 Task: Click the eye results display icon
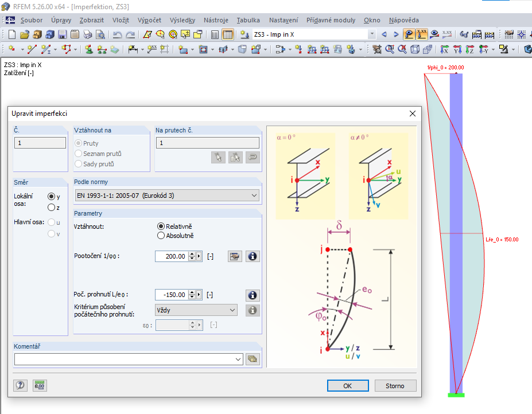pyautogui.click(x=434, y=34)
